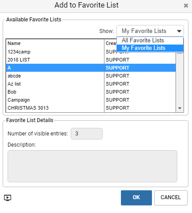
Task: Choose the Bob favorite list
Action: click(91, 92)
